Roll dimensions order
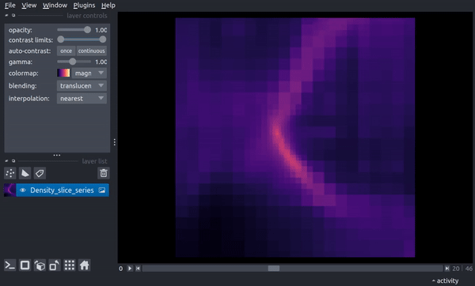The height and width of the screenshot is (286, 475). 40,265
